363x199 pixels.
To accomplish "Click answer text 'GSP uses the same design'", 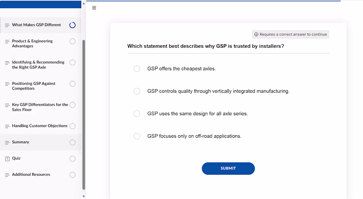I will [x=197, y=114].
